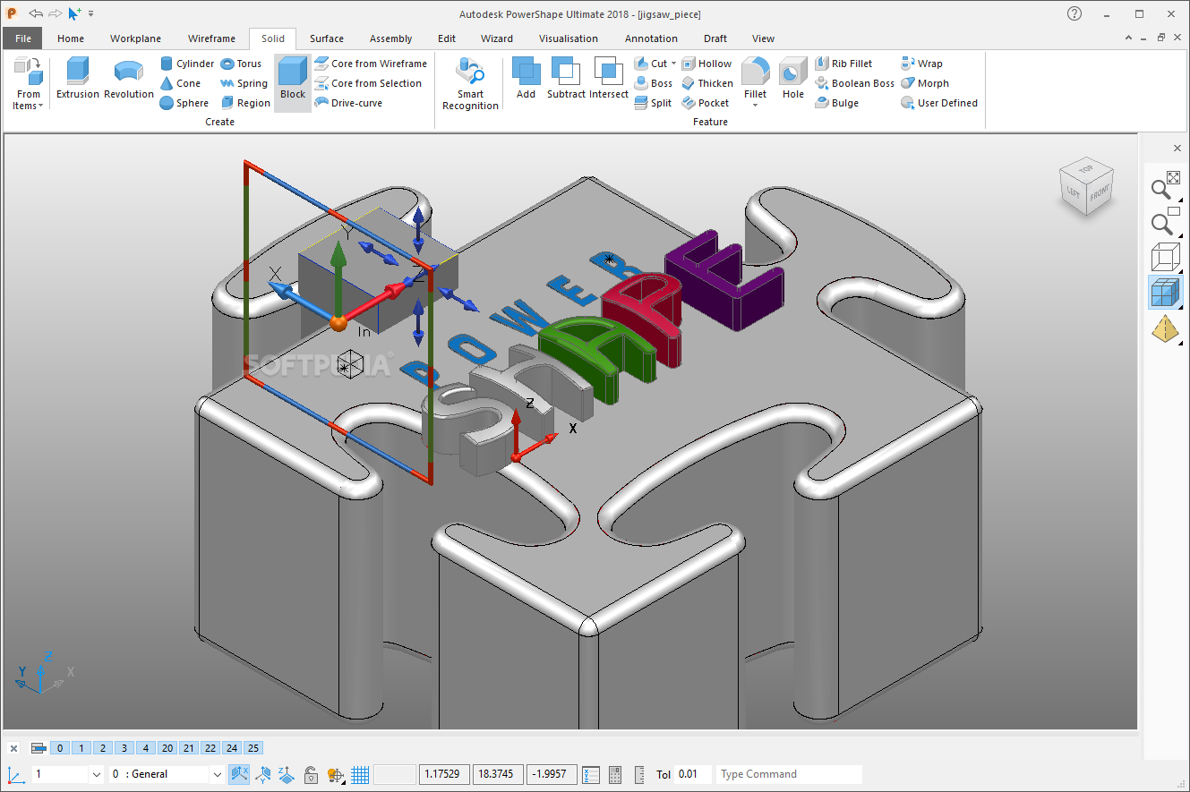Create a Hole feature
This screenshot has width=1190, height=792.
[x=792, y=78]
